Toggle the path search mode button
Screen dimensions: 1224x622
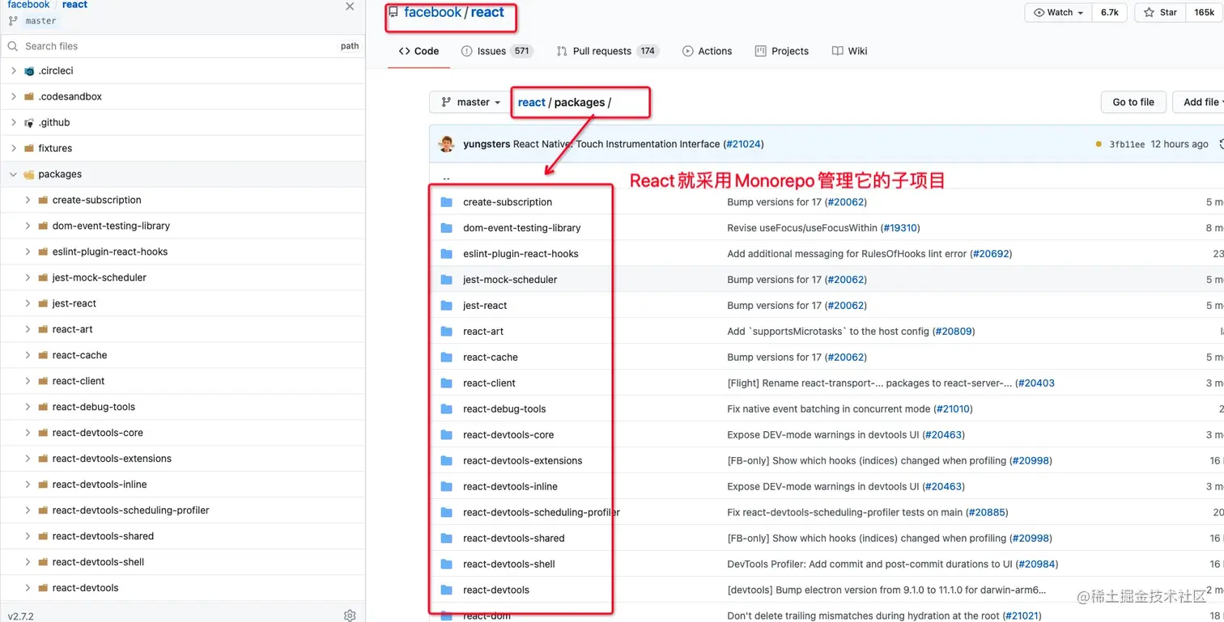[350, 46]
